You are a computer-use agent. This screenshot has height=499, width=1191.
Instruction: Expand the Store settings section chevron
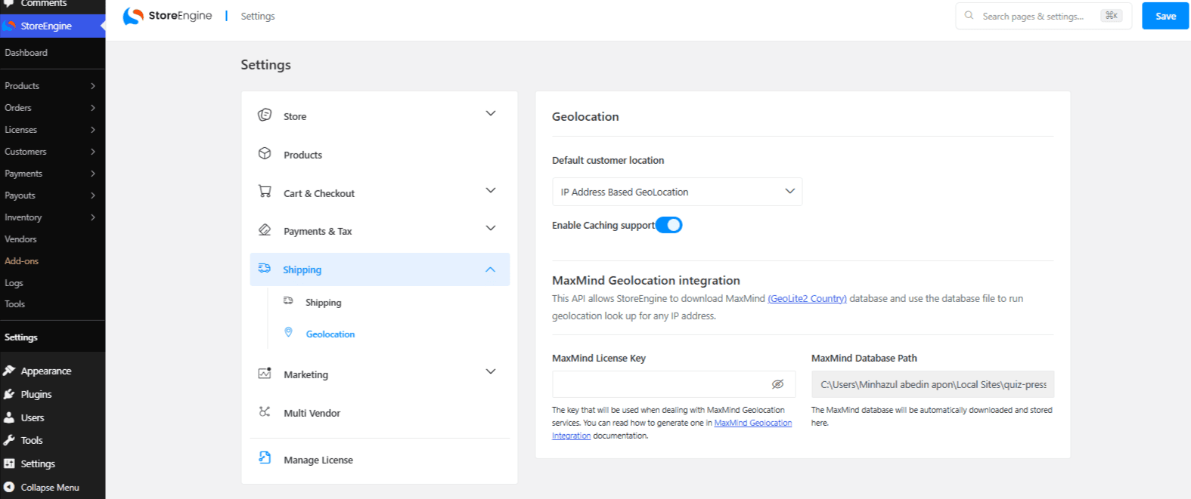pyautogui.click(x=491, y=113)
